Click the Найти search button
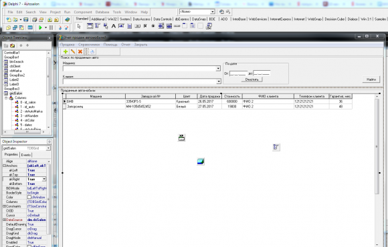388x247 pixels. click(371, 79)
